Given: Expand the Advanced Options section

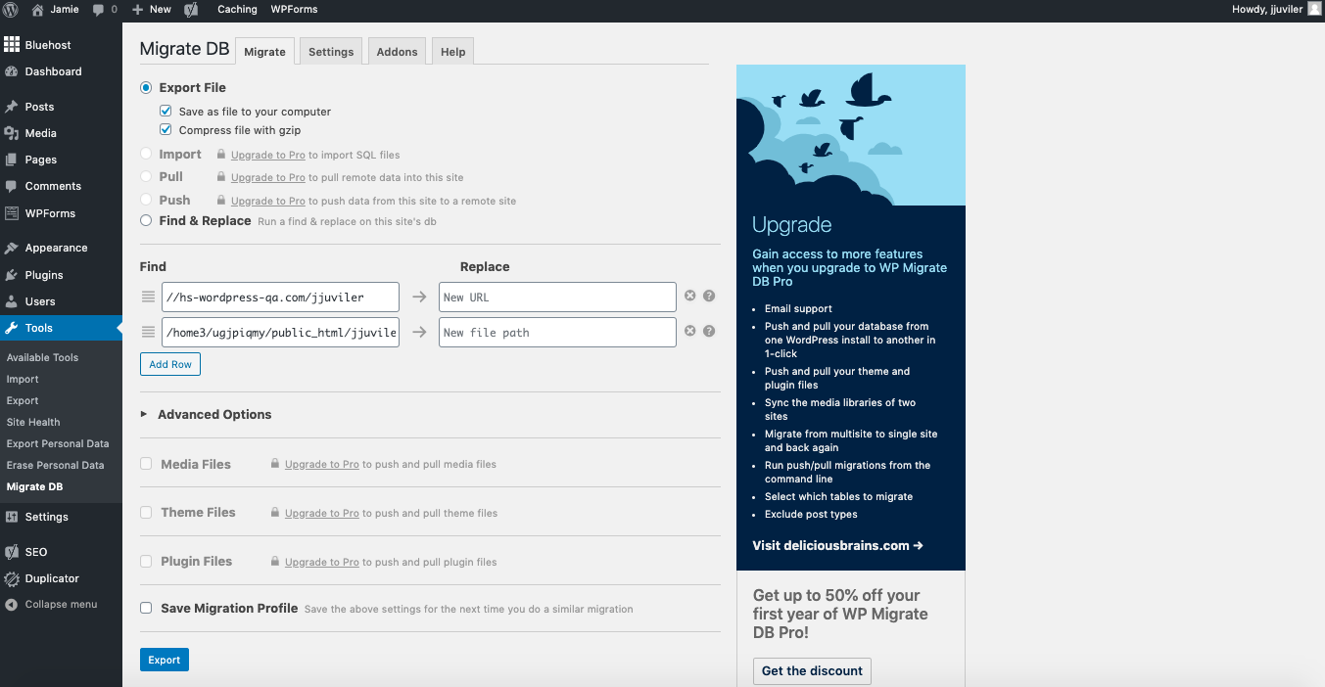Looking at the screenshot, I should tap(206, 414).
